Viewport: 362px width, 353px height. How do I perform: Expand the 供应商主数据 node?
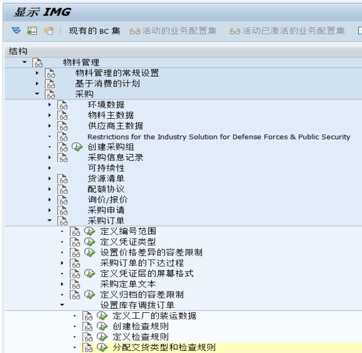pos(50,126)
